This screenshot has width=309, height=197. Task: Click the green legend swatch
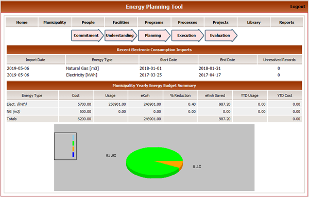(73, 143)
